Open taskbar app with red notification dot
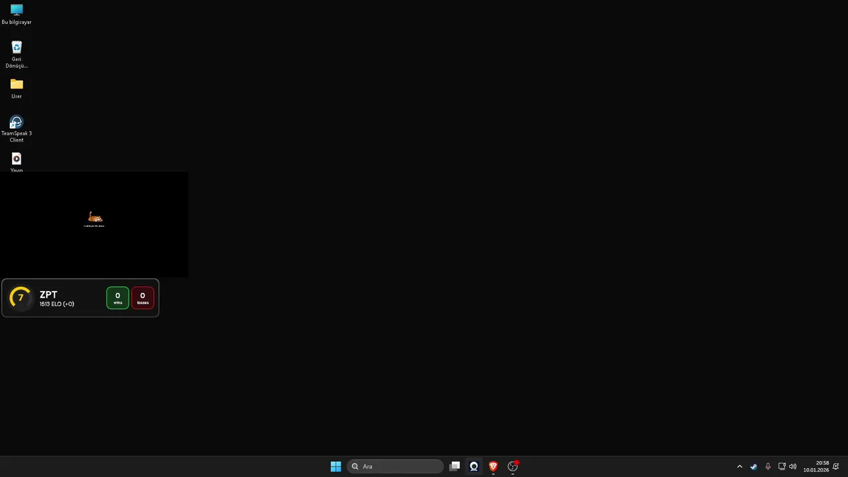848x477 pixels. pos(513,466)
